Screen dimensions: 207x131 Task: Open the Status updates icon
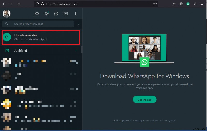point(47,14)
